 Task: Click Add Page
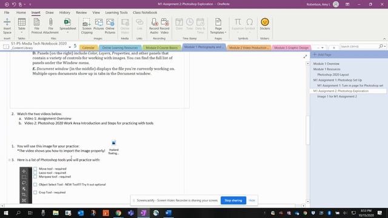pyautogui.click(x=322, y=54)
